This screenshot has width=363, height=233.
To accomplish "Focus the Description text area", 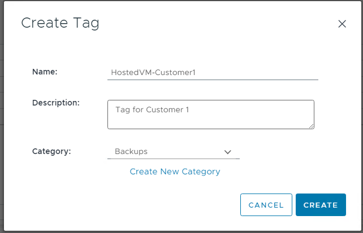I will 210,115.
